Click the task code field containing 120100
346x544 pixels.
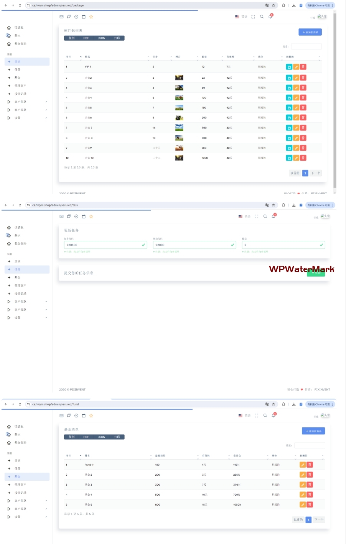[x=105, y=245]
